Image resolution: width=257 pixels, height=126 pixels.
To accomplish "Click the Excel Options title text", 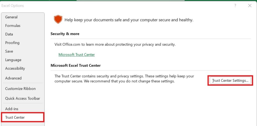I will [13, 6].
